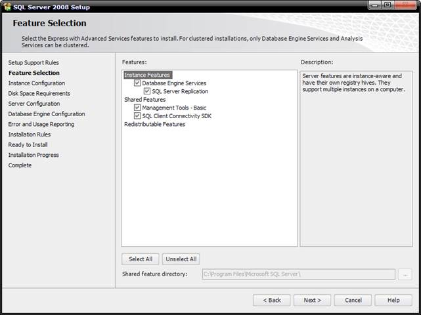Click the Instance Configuration step
Viewport: 421px width, 315px height.
37,83
